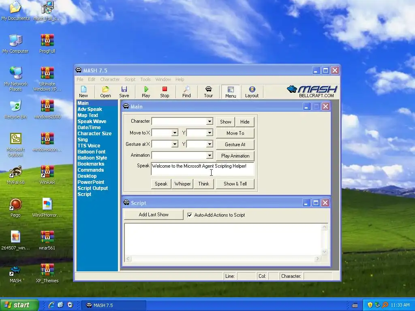Open the My Documents desktop icon
The image size is (415, 311).
click(x=15, y=11)
